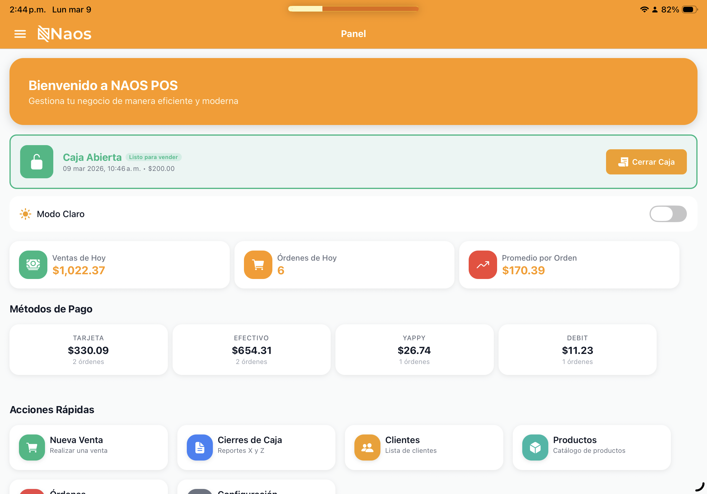
Task: Open the Clientes lista de clientes card
Action: [x=424, y=447]
